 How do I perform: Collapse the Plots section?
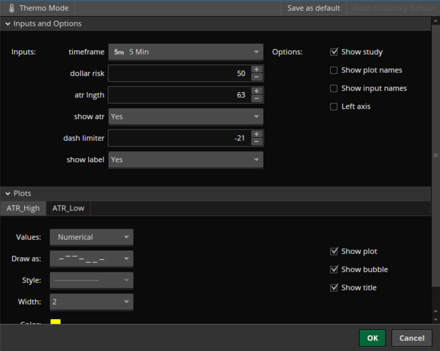pos(8,194)
